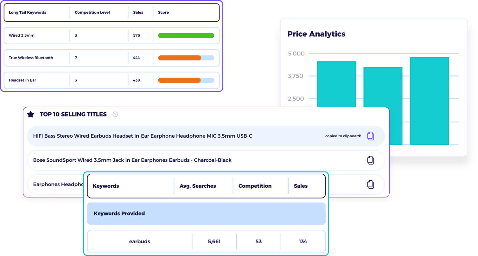Sort by Avg. Searches column
This screenshot has height=256, width=478.
198,186
